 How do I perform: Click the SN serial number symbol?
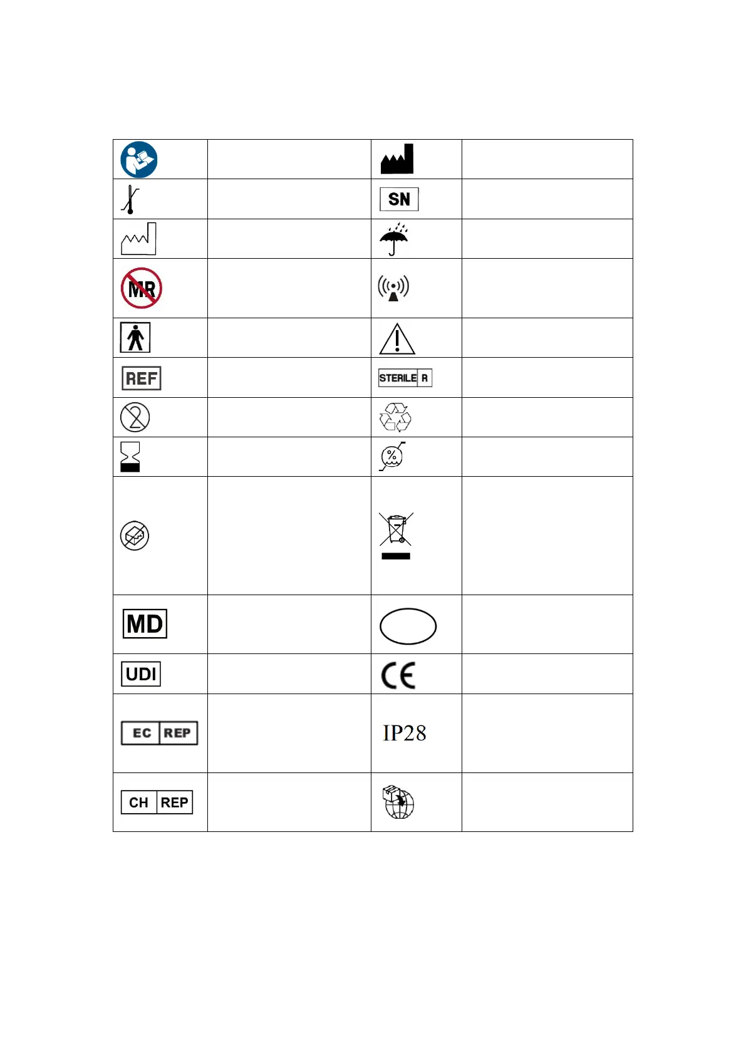[x=399, y=199]
